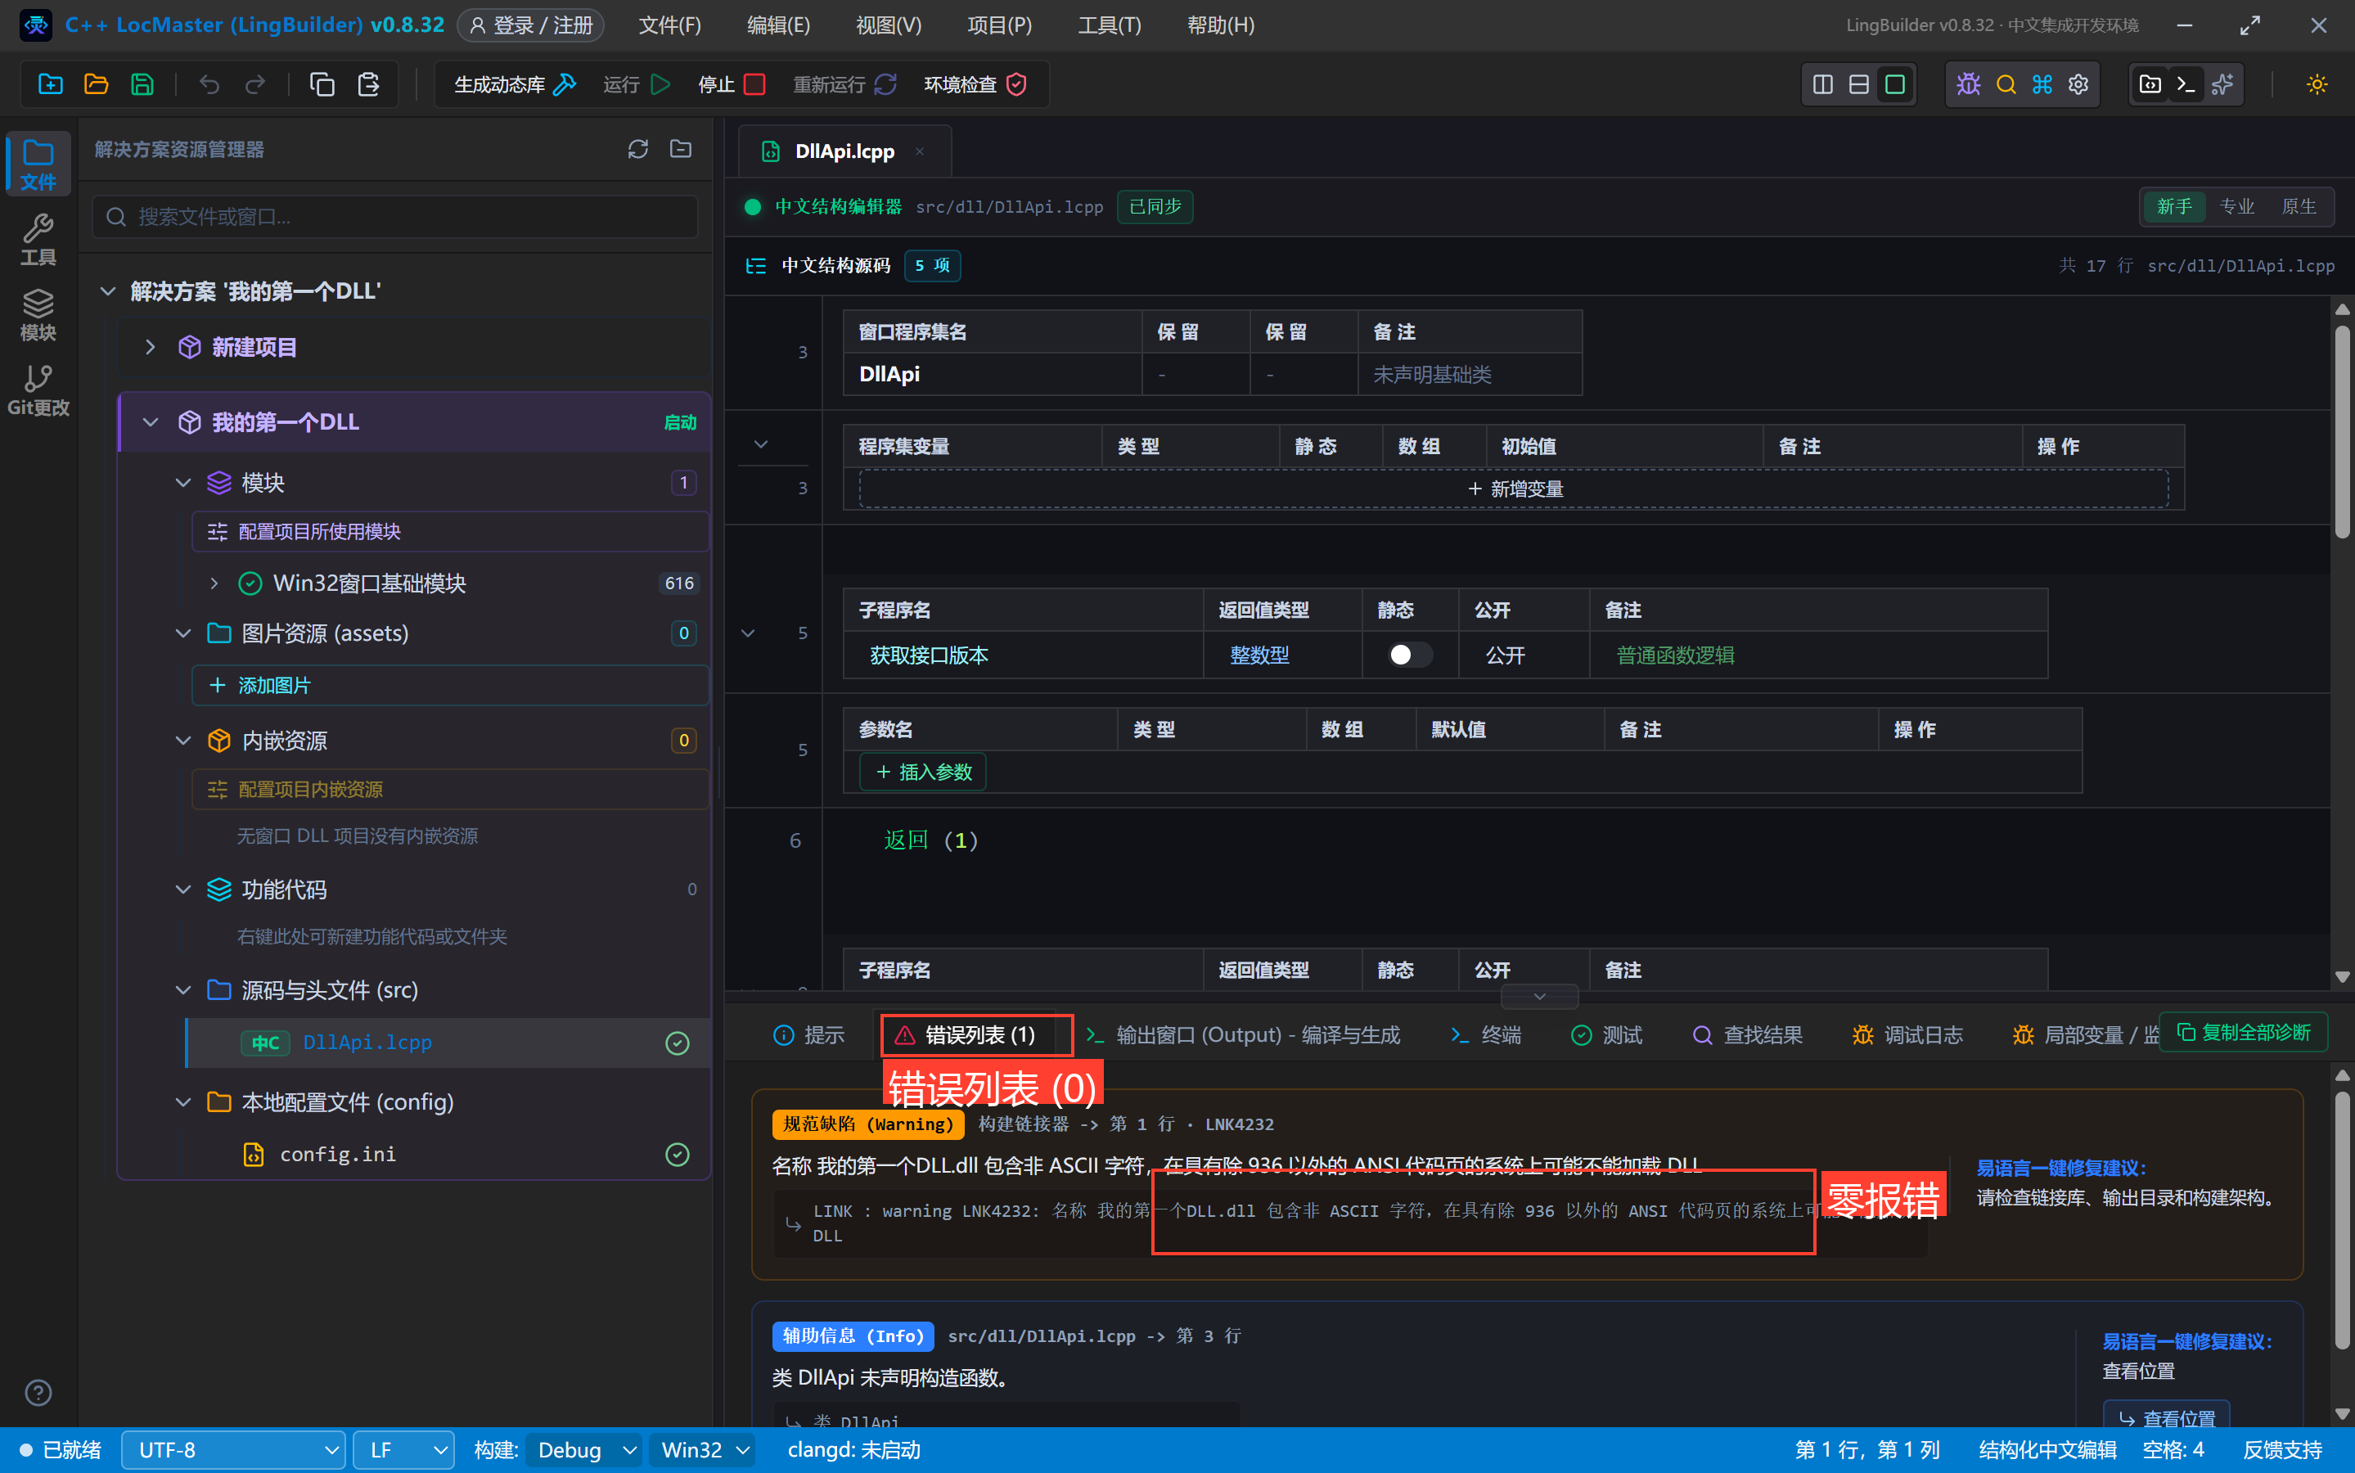Select the split vertical layout button

click(x=1823, y=85)
